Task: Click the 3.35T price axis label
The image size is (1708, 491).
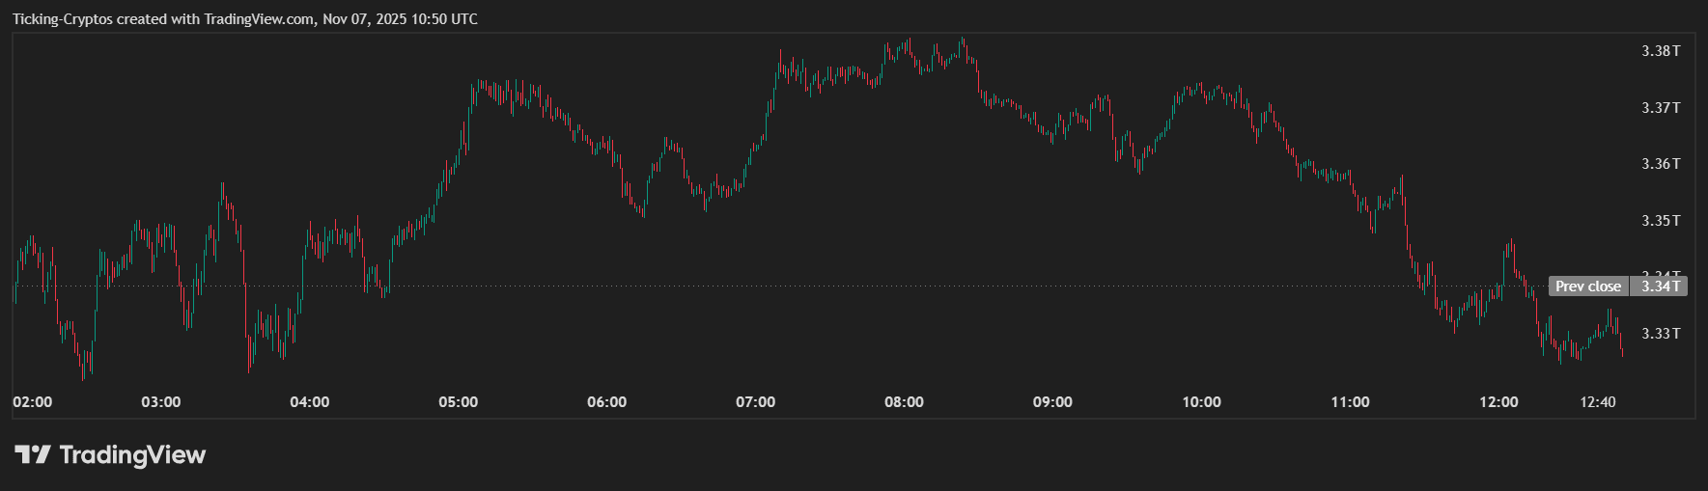Action: [1660, 221]
